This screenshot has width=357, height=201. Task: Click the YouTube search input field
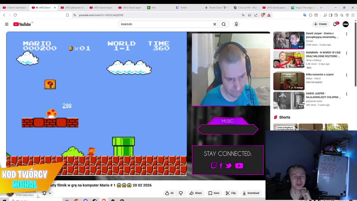[166, 24]
